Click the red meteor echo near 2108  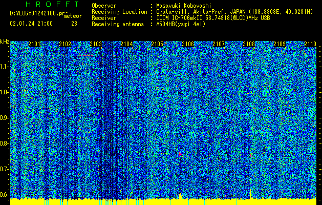(x=251, y=156)
